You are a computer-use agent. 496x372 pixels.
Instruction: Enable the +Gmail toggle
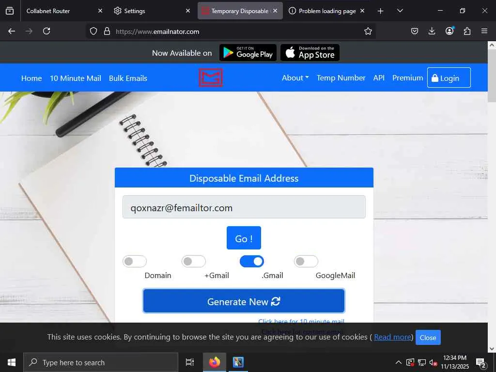click(194, 261)
